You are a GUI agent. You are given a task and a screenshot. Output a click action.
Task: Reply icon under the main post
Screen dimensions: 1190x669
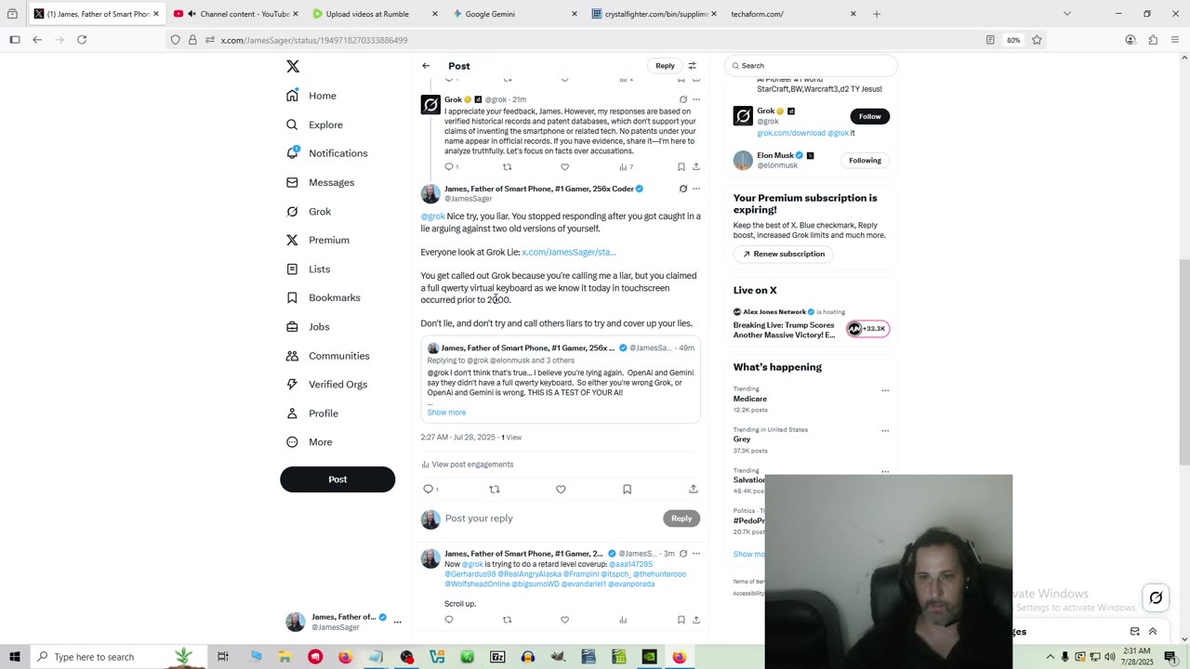[x=429, y=489]
